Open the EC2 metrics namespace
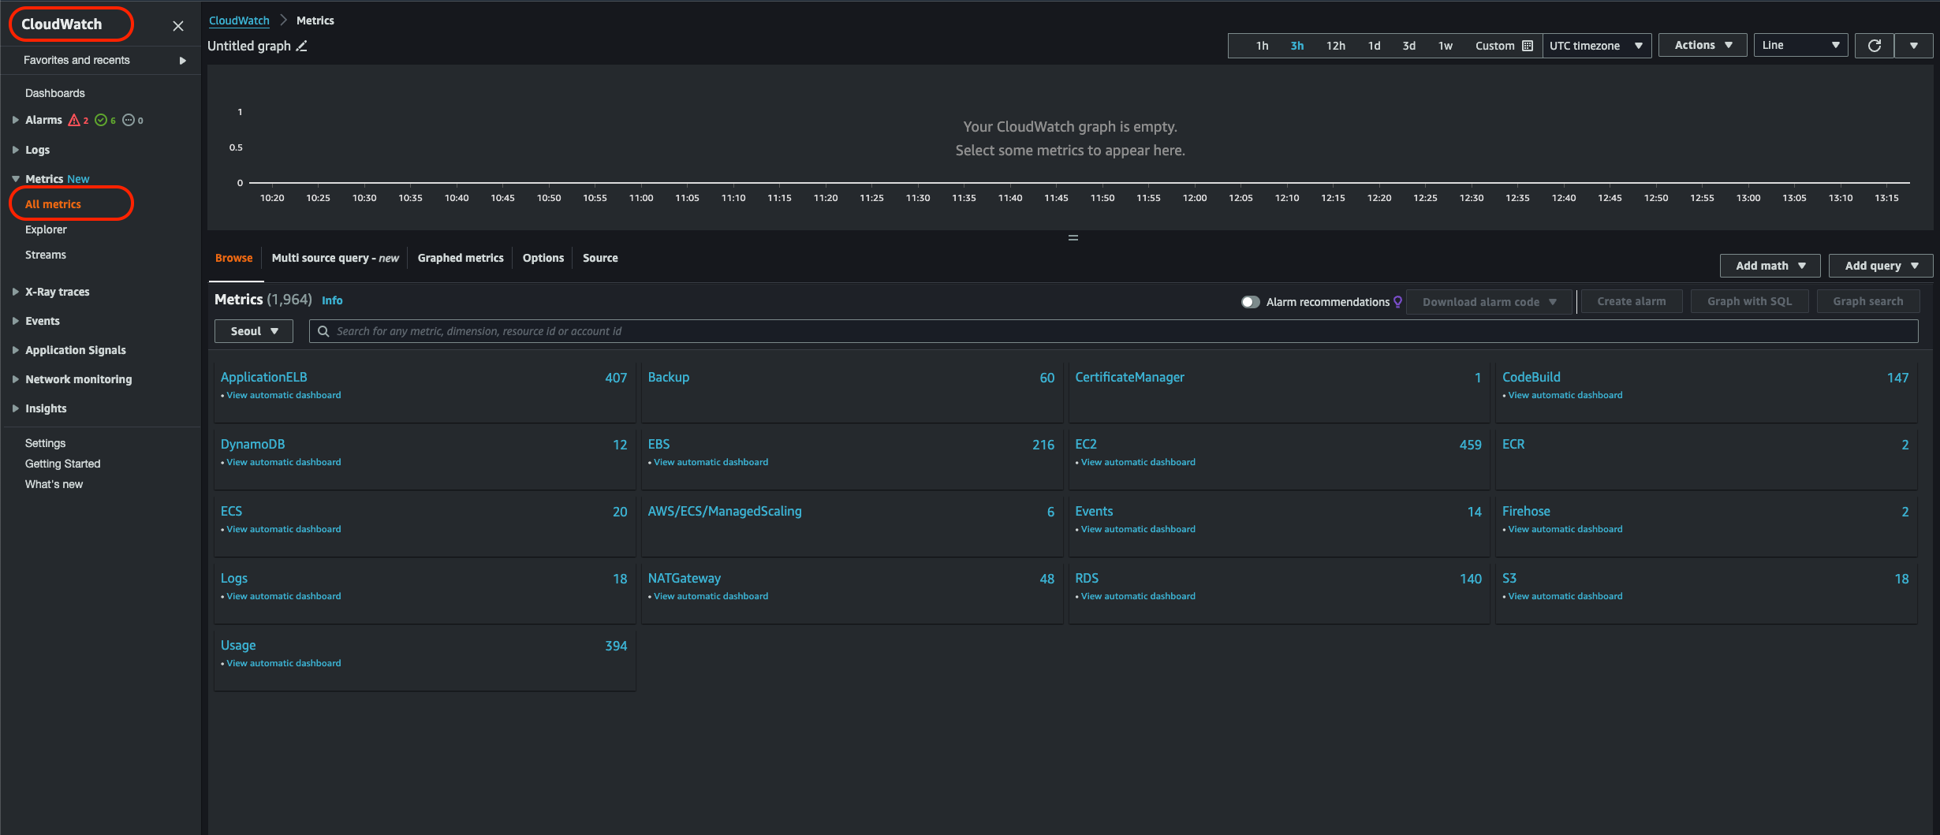The image size is (1940, 835). click(x=1086, y=444)
